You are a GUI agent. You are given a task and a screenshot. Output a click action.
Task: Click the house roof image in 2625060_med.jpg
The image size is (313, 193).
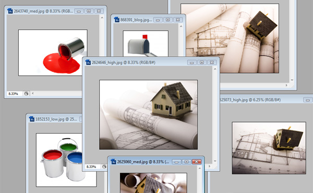(x=153, y=183)
